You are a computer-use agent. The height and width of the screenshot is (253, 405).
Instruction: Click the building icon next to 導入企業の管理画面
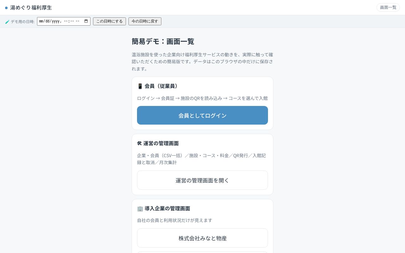[x=140, y=208]
